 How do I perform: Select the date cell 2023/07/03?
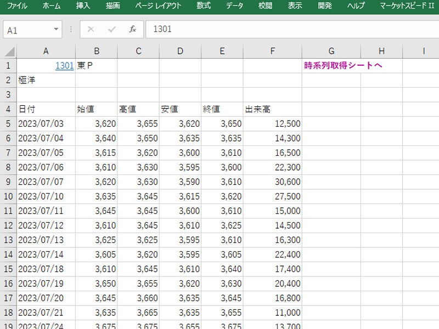point(46,124)
